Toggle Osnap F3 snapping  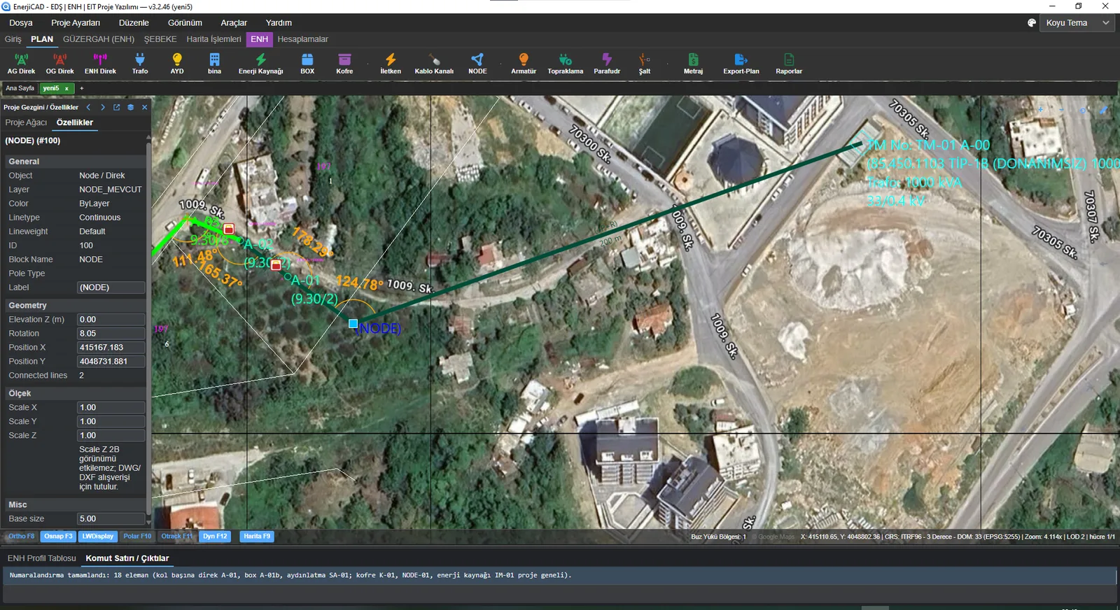tap(58, 537)
